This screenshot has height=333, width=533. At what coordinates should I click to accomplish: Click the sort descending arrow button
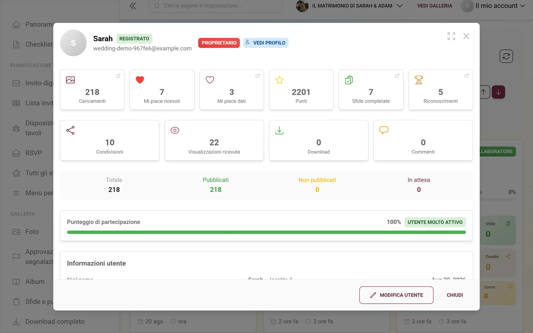coord(499,92)
